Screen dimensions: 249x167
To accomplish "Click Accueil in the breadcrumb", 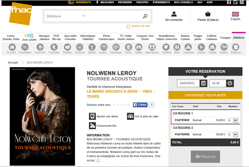I will [13, 62].
